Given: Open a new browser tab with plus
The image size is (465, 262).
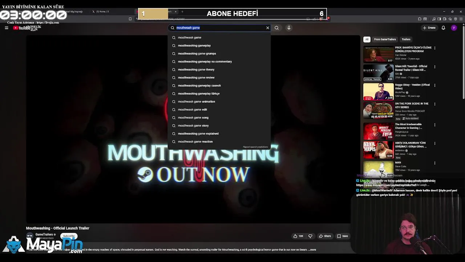Looking at the screenshot, I should tap(182, 12).
